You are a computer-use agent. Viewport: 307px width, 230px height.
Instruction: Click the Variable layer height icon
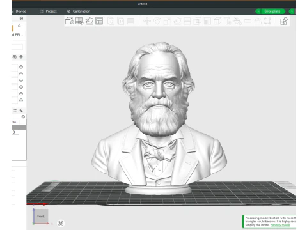tap(130, 21)
